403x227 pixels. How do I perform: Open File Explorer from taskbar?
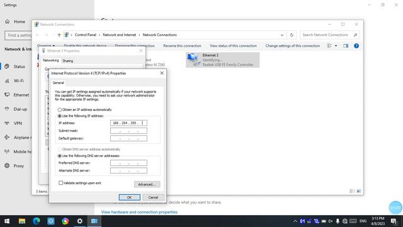coord(22,221)
